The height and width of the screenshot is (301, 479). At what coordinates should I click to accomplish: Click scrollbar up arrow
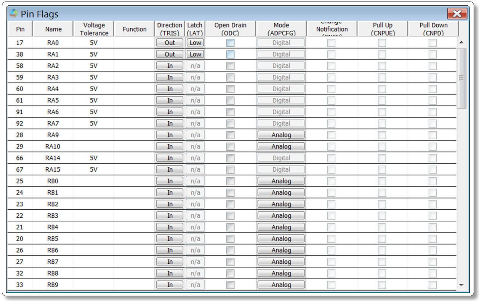(461, 42)
